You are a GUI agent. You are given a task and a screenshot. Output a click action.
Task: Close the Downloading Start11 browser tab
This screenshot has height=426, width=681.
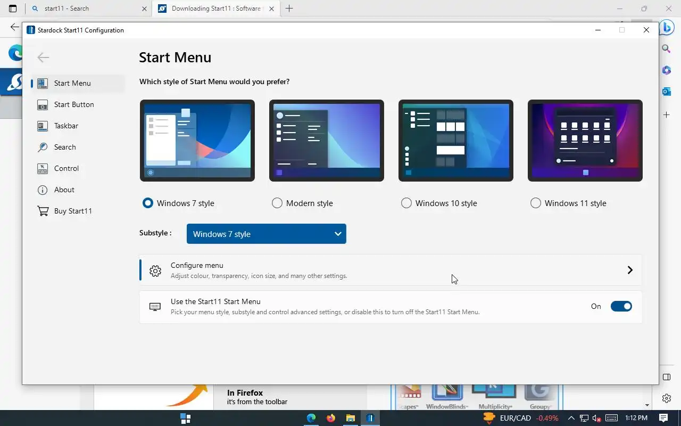(x=272, y=9)
